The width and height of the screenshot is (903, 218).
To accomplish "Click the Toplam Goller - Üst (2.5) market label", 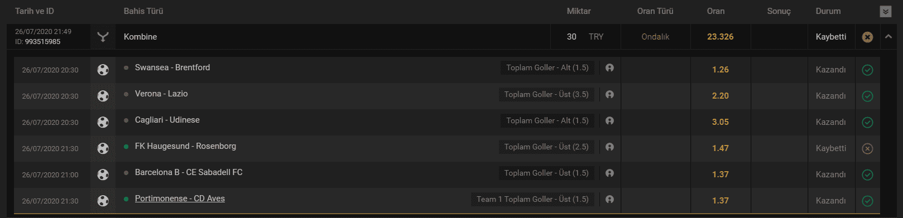I will point(546,147).
